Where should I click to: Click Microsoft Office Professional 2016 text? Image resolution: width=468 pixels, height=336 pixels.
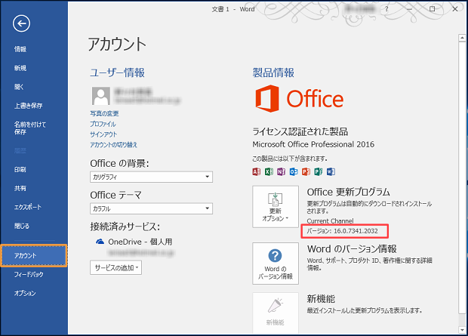(313, 144)
